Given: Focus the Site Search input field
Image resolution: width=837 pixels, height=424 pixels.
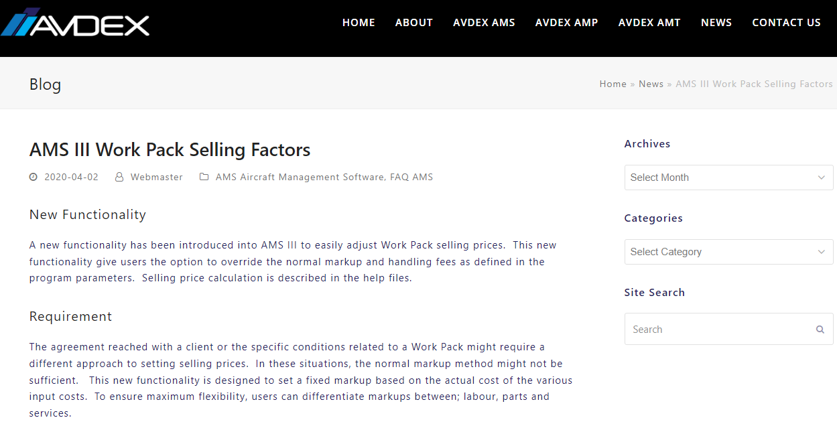Looking at the screenshot, I should pyautogui.click(x=717, y=330).
